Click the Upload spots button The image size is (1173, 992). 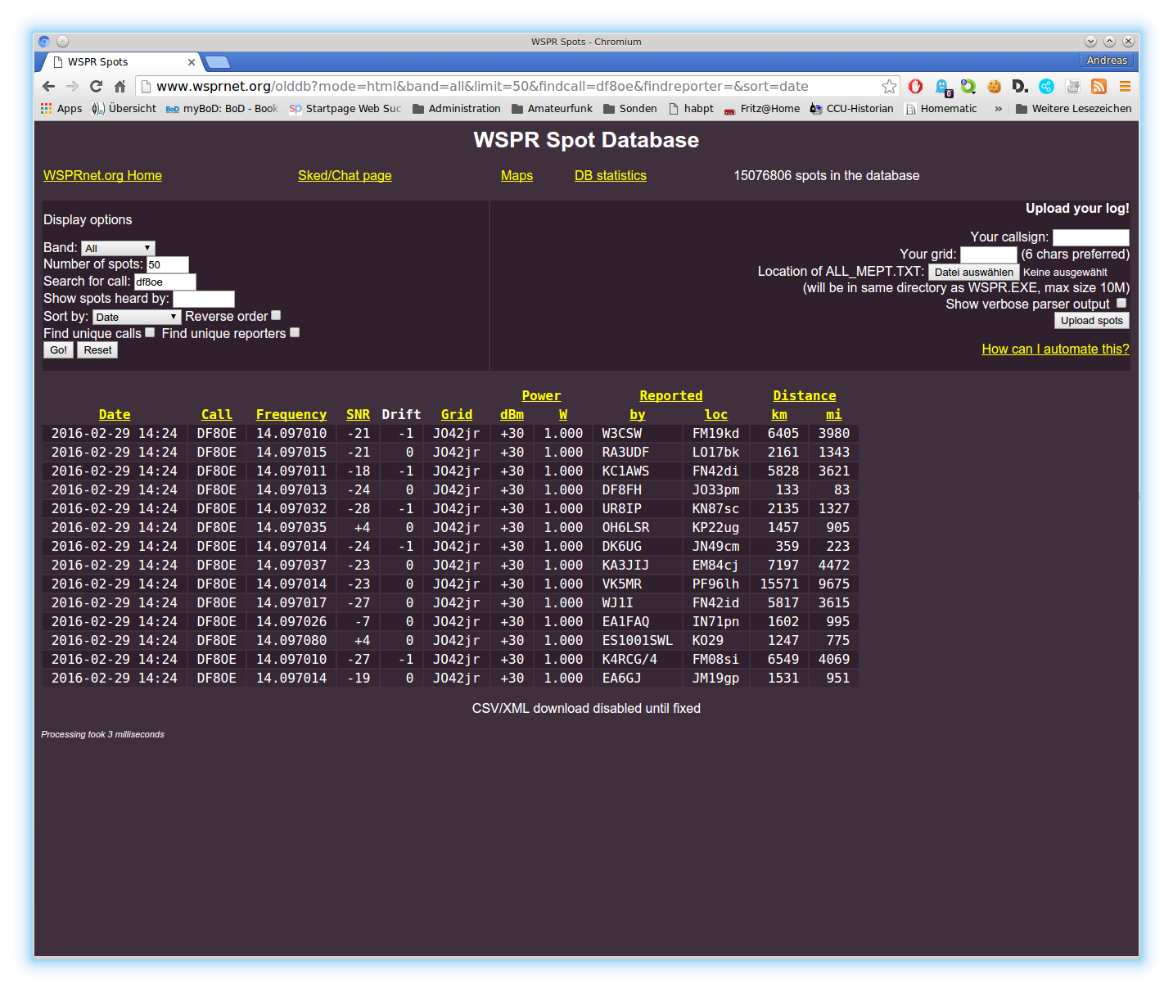1091,321
